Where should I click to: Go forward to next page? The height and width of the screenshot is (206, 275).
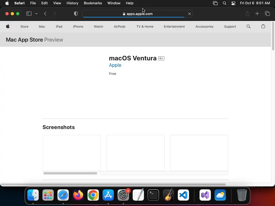pos(55,14)
